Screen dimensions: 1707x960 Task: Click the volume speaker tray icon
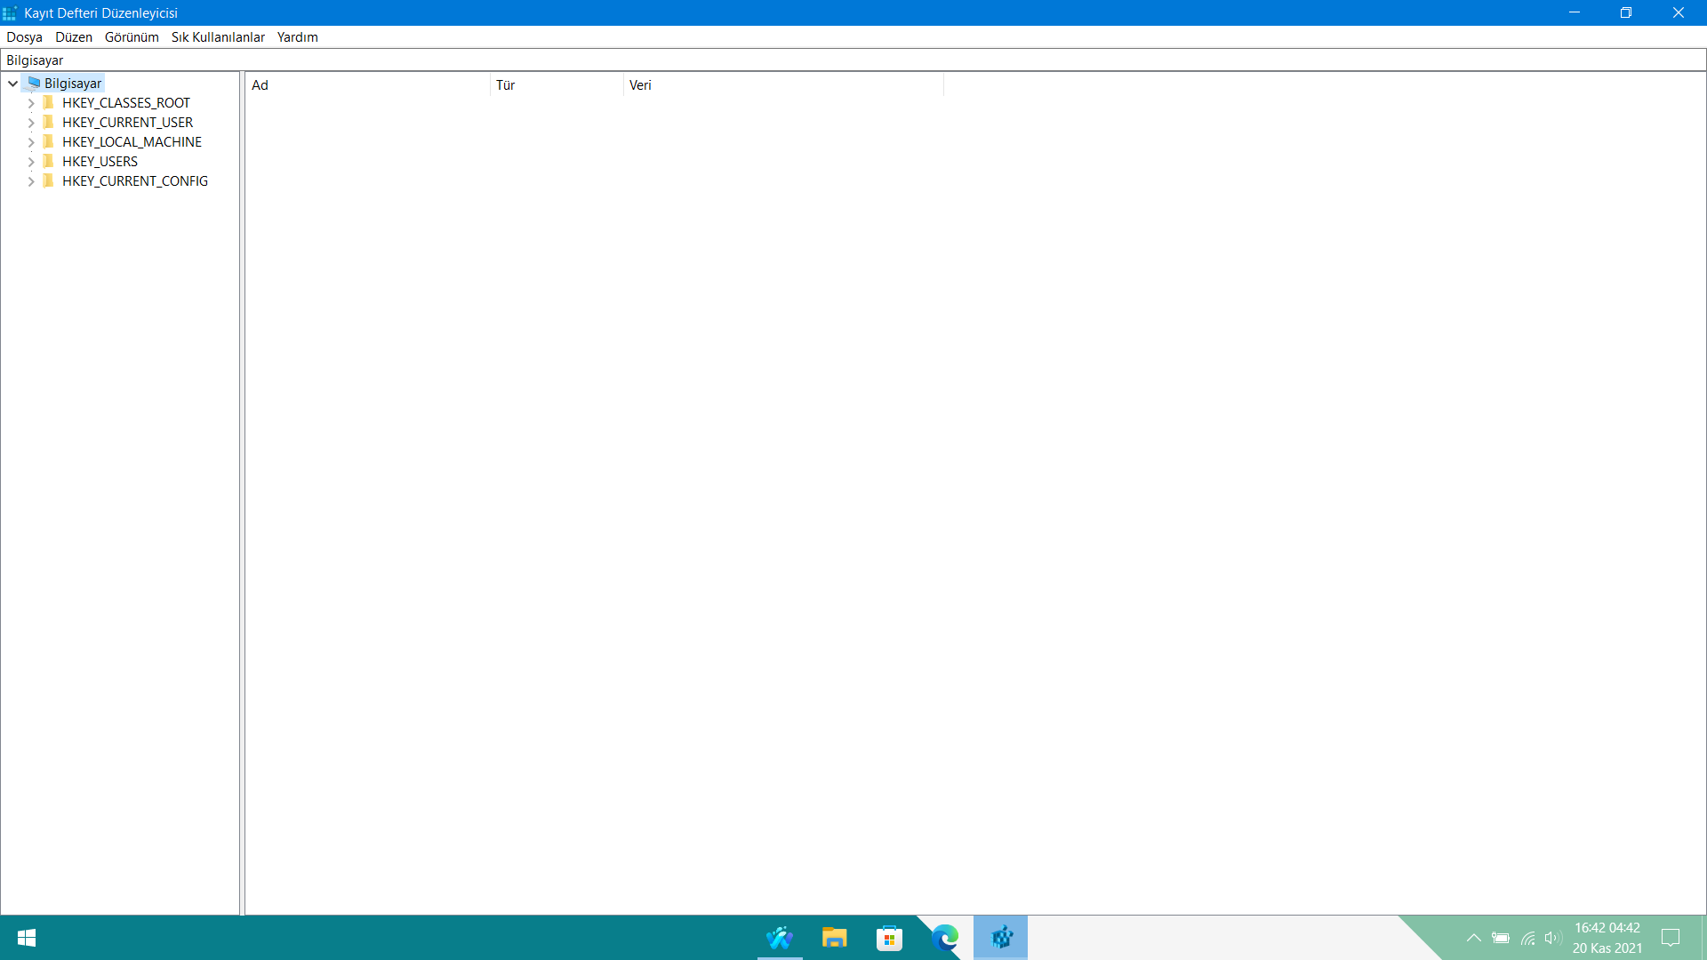coord(1552,938)
